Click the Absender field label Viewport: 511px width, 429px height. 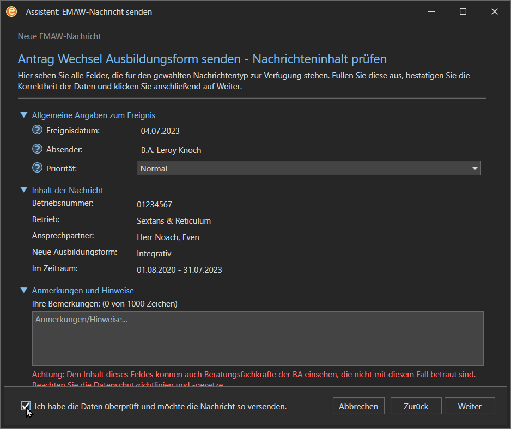click(x=64, y=150)
